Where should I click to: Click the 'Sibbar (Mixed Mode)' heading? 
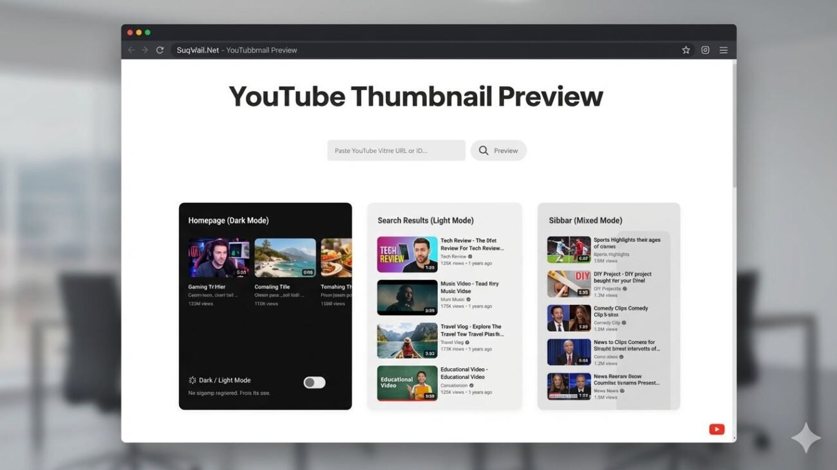pos(585,221)
